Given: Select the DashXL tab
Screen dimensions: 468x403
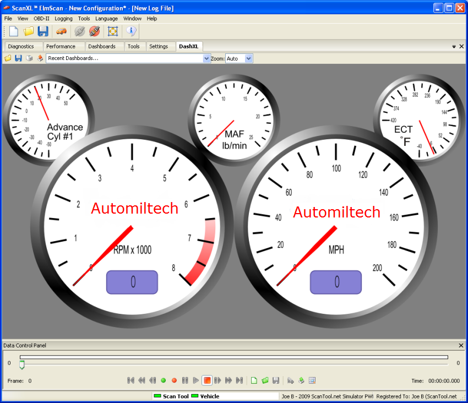Looking at the screenshot, I should [189, 46].
